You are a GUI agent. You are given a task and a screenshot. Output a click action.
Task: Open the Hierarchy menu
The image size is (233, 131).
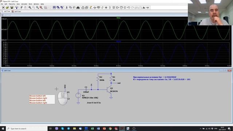(12, 4)
